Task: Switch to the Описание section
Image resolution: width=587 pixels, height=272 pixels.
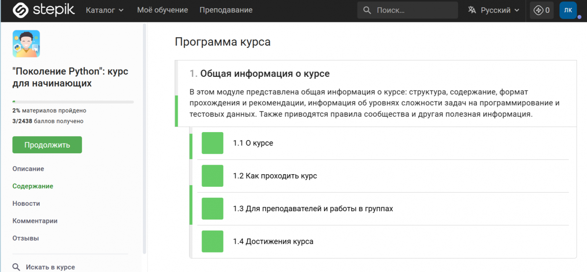Action: click(28, 169)
